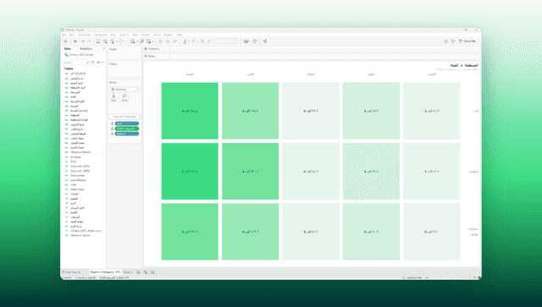Open the Heatmap mark type dropdown
The image size is (542, 307).
[x=124, y=89]
